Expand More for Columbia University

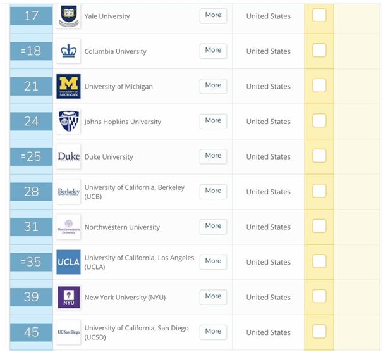(x=213, y=51)
